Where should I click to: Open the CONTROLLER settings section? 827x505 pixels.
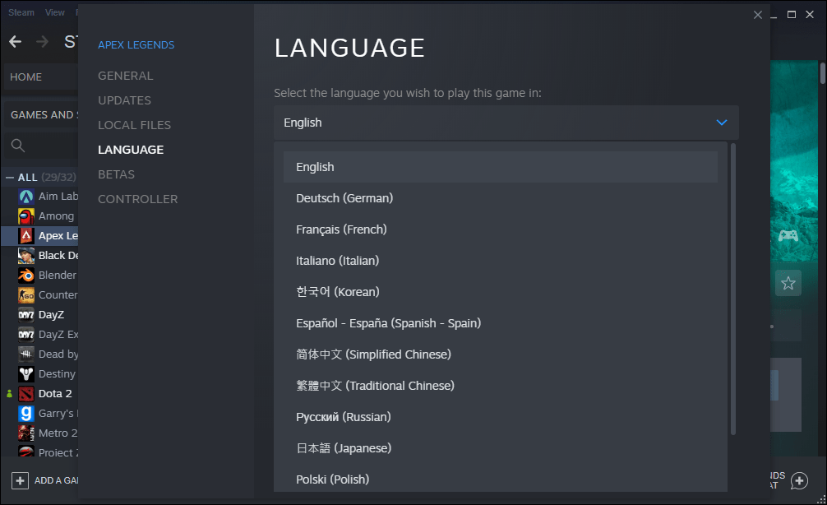pos(137,198)
